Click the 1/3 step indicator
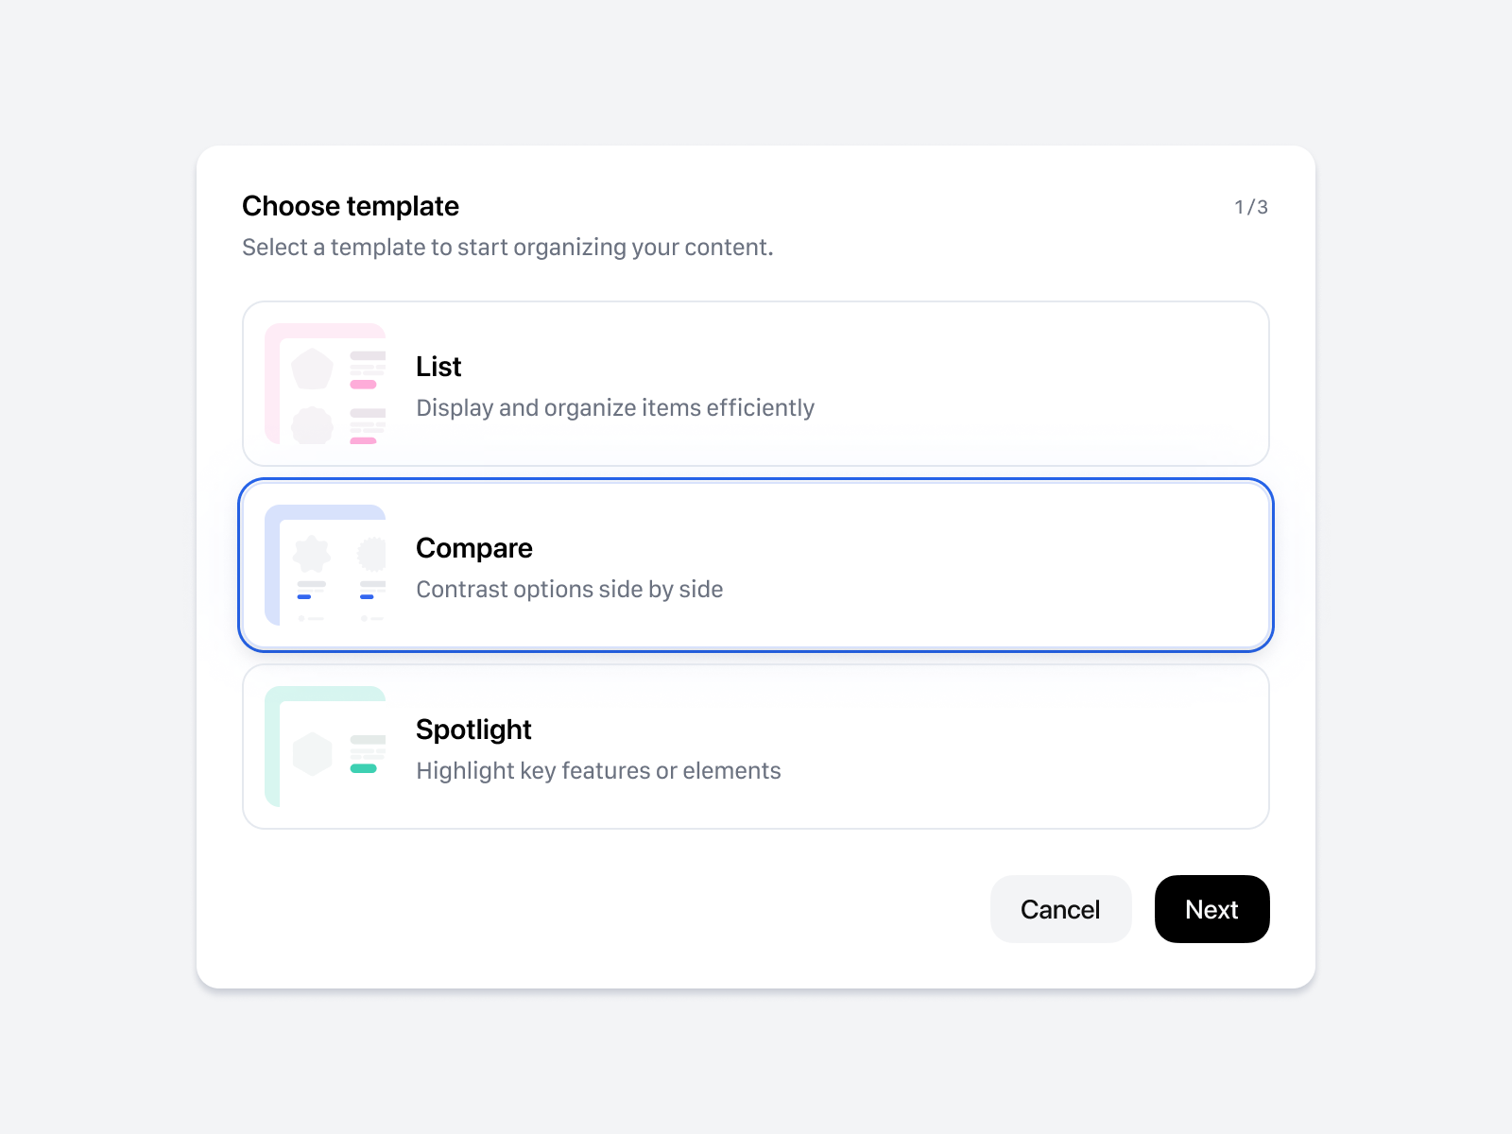Image resolution: width=1512 pixels, height=1134 pixels. tap(1252, 206)
